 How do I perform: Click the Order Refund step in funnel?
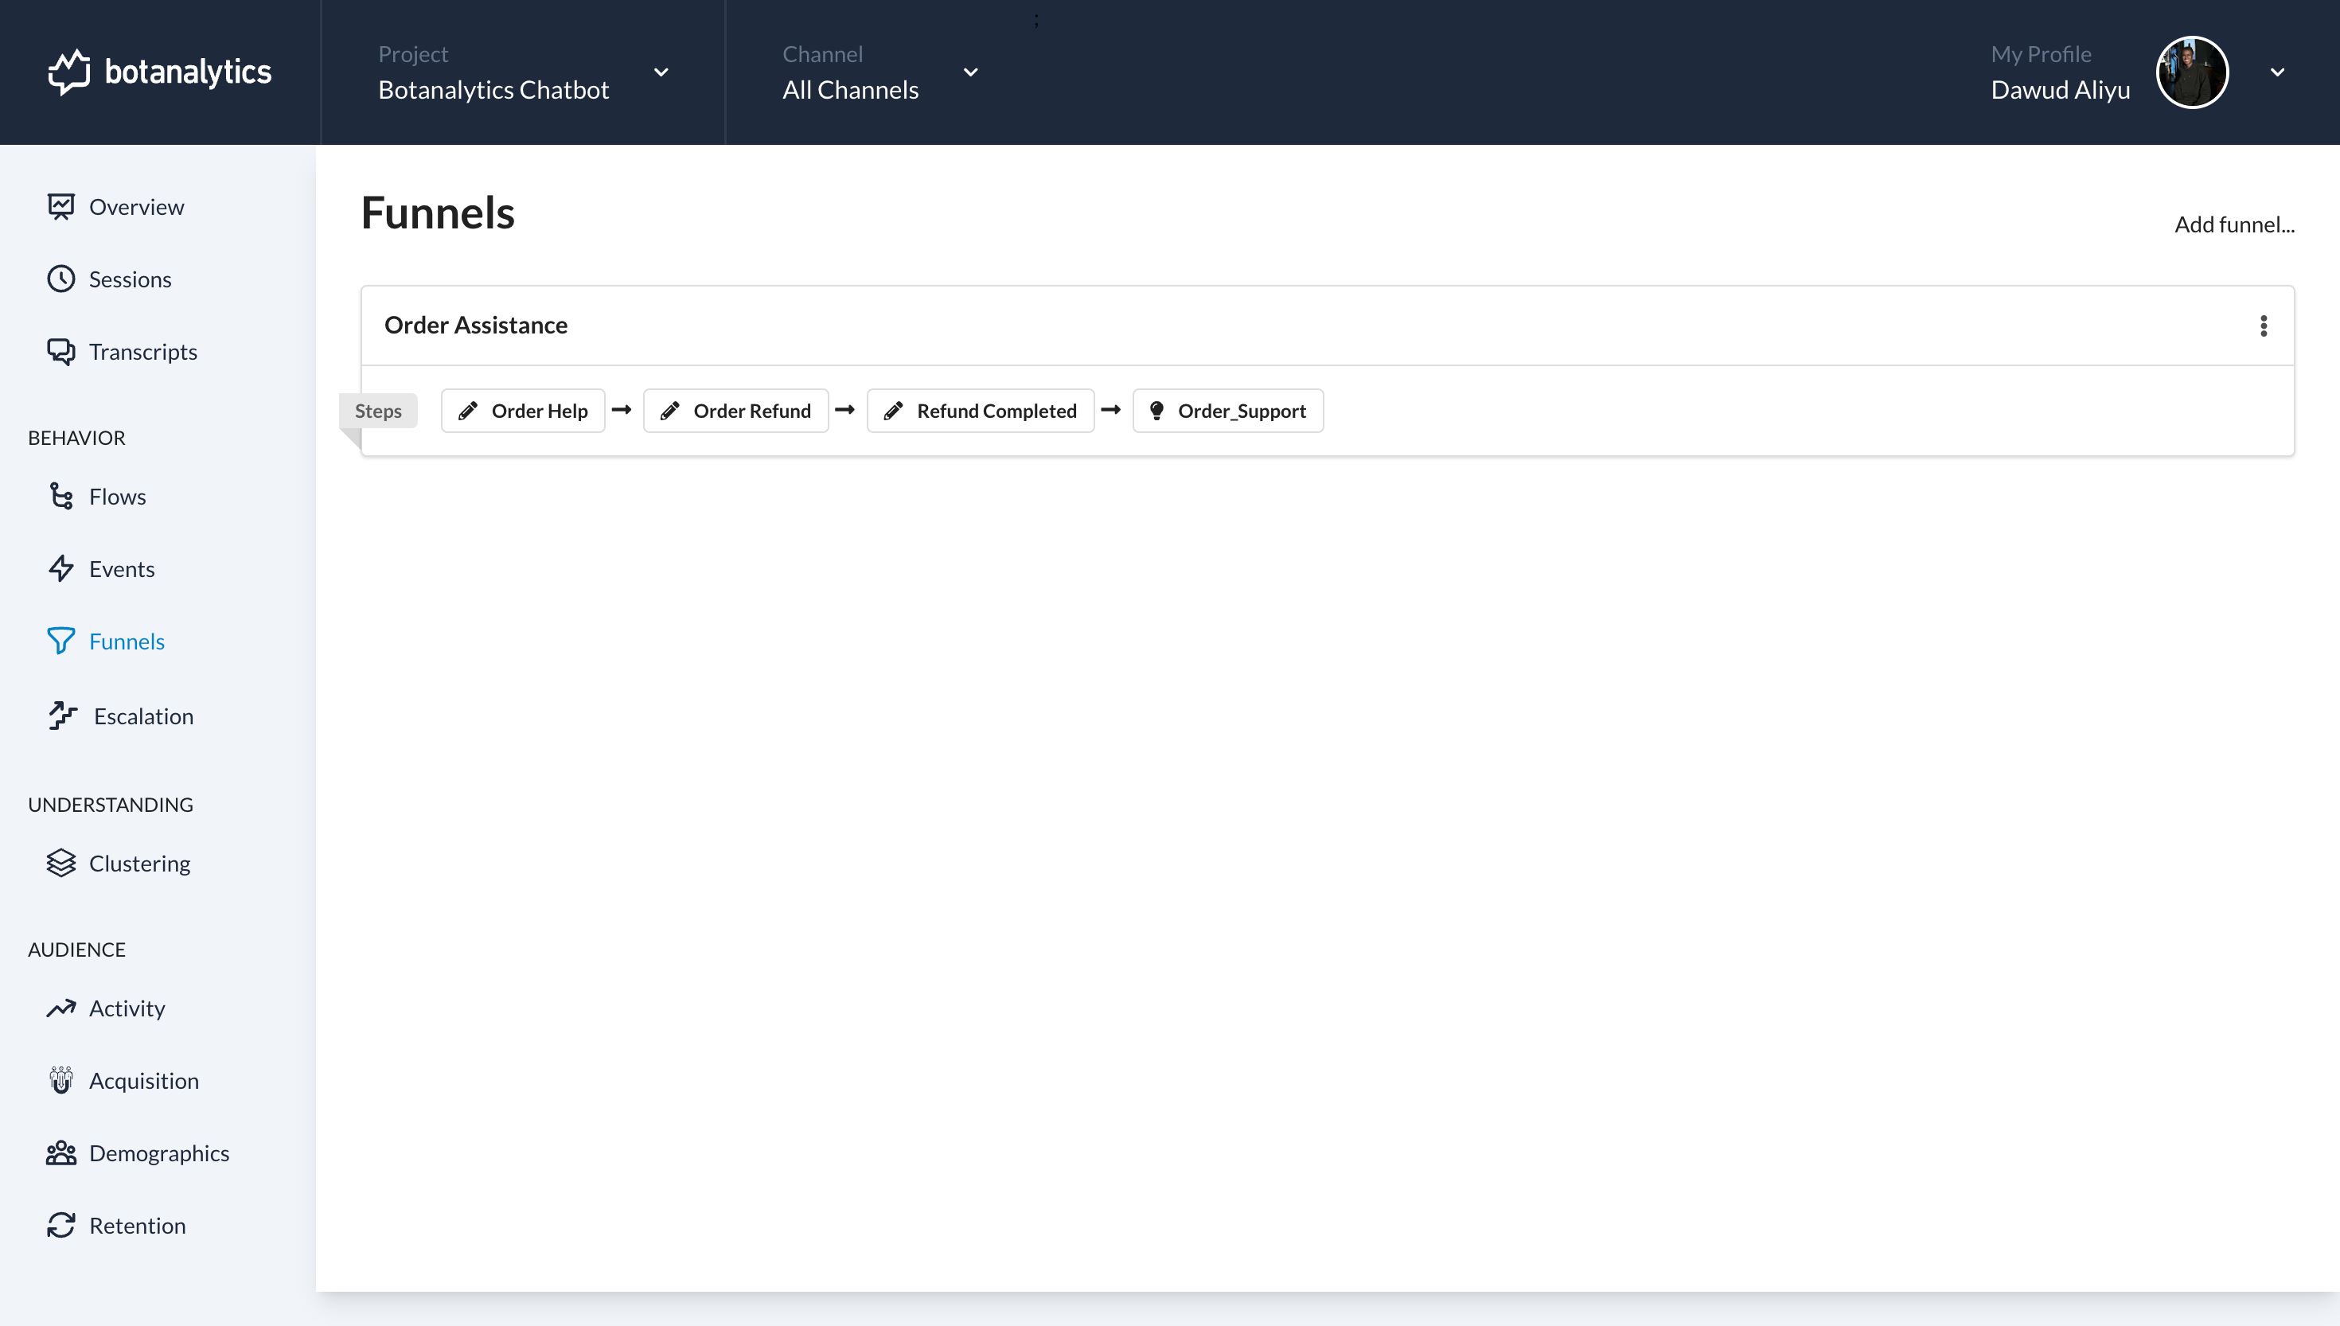click(x=752, y=410)
